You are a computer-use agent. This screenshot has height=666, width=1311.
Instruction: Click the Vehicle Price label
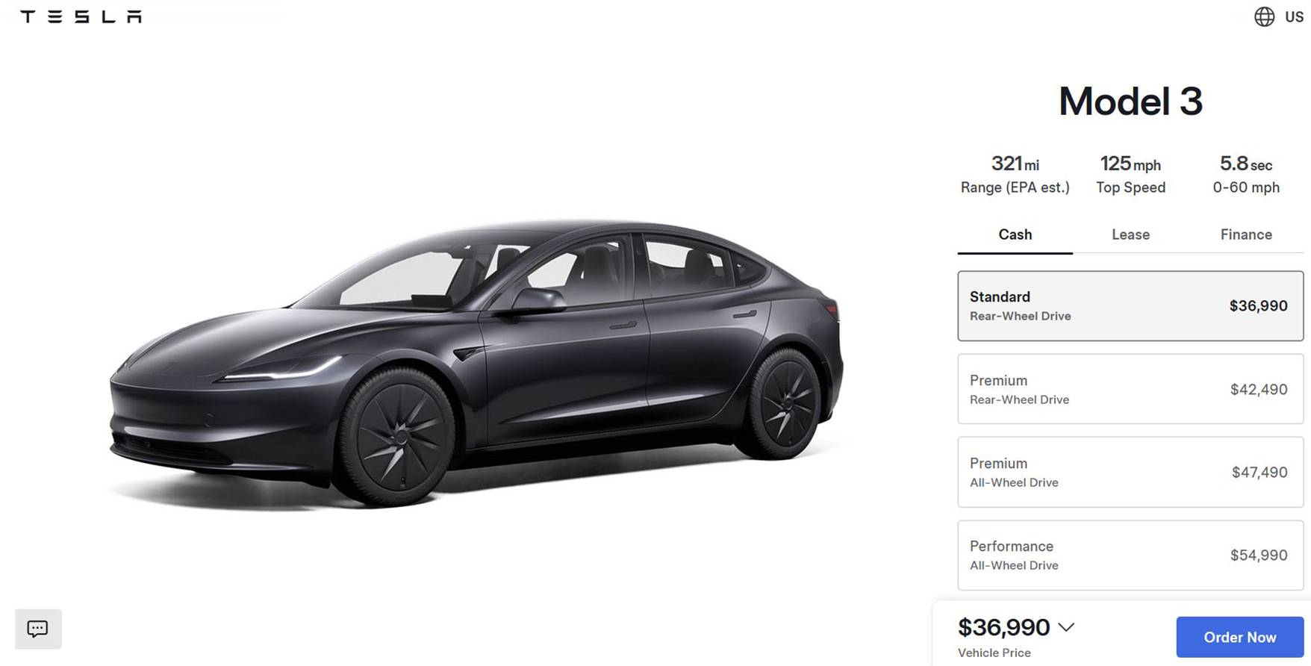pos(994,653)
